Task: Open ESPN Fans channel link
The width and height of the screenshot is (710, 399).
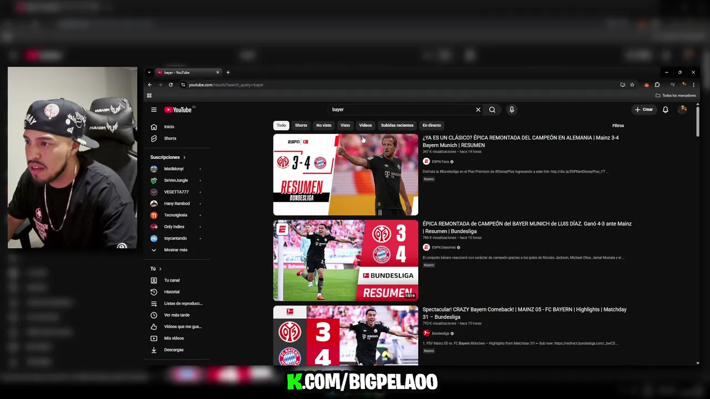Action: (x=440, y=162)
